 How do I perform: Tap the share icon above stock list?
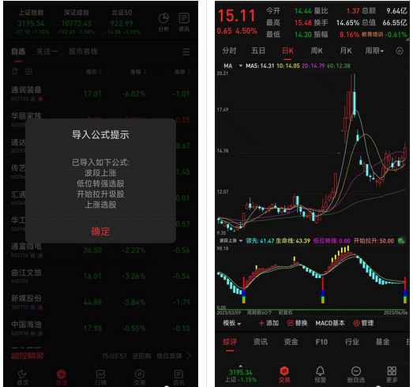click(x=15, y=71)
